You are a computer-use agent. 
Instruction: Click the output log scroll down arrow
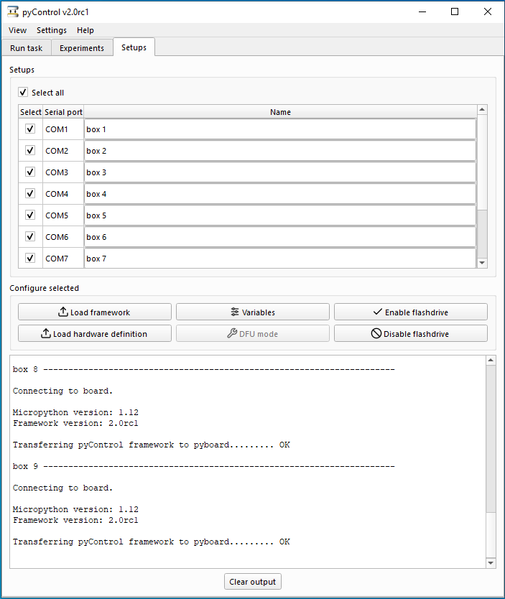491,562
